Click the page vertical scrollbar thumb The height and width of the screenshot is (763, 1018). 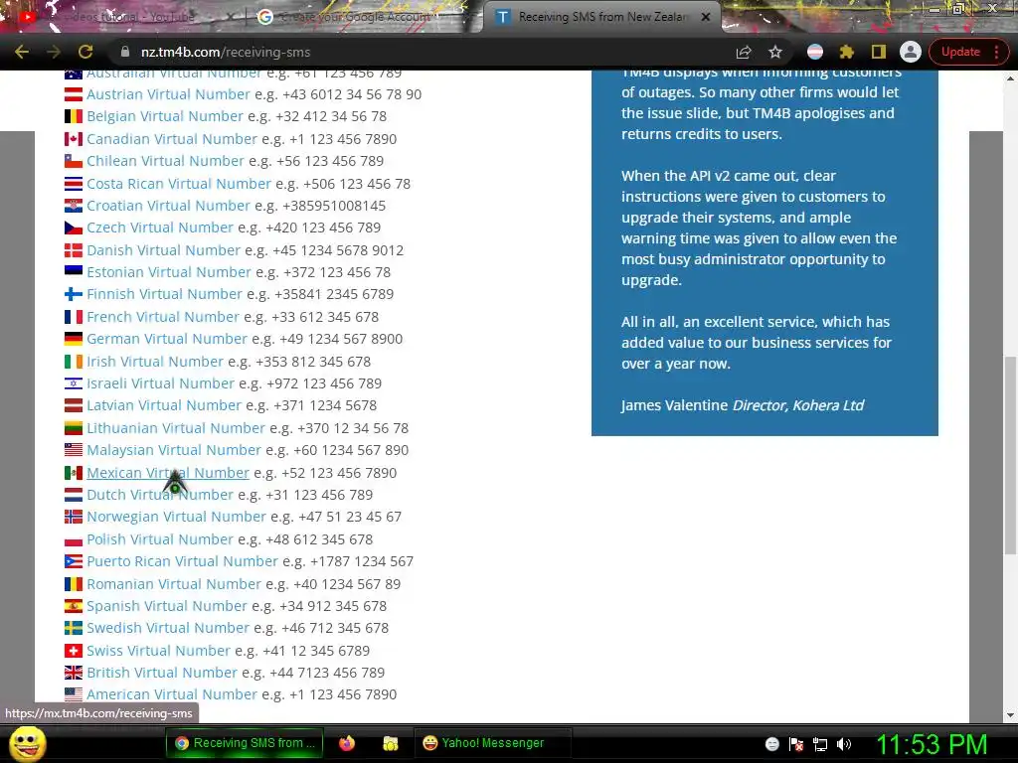pyautogui.click(x=1010, y=455)
